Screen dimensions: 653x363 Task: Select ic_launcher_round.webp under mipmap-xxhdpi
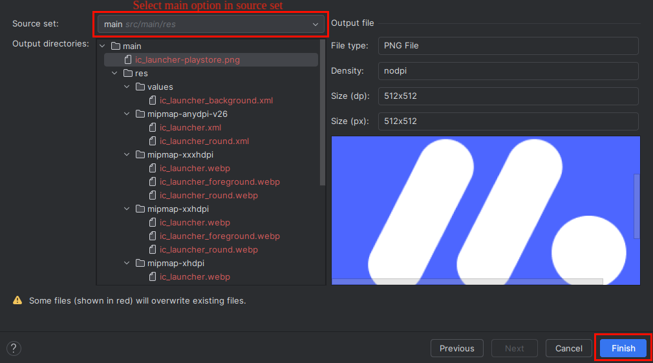(209, 250)
